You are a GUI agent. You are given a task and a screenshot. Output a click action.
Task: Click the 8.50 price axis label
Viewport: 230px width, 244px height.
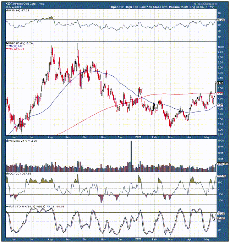click(x=220, y=78)
